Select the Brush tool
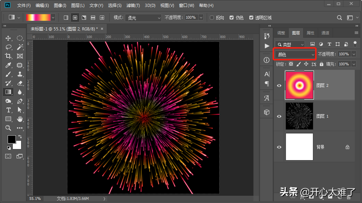 [8, 74]
